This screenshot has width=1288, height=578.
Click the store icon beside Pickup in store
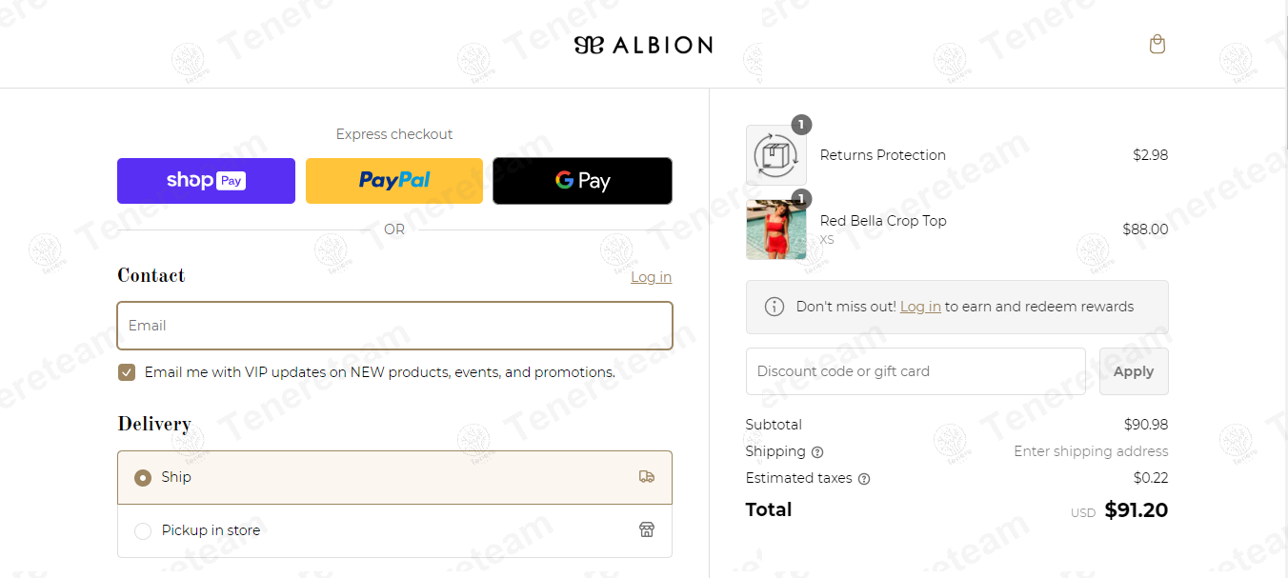point(647,530)
